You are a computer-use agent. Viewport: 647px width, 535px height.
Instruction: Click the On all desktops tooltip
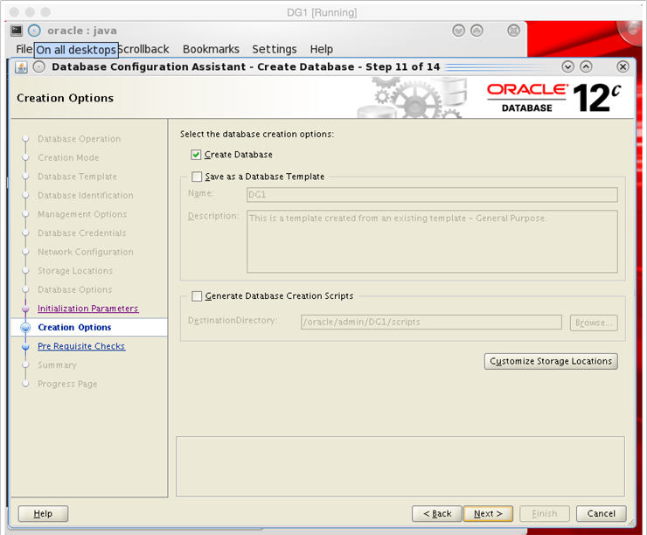coord(76,50)
